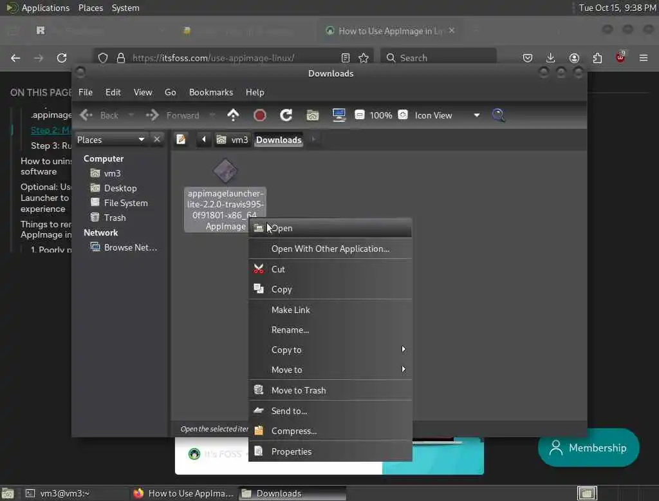Viewport: 659px width, 501px height.
Task: Choose Rename in context menu
Action: [x=330, y=330]
